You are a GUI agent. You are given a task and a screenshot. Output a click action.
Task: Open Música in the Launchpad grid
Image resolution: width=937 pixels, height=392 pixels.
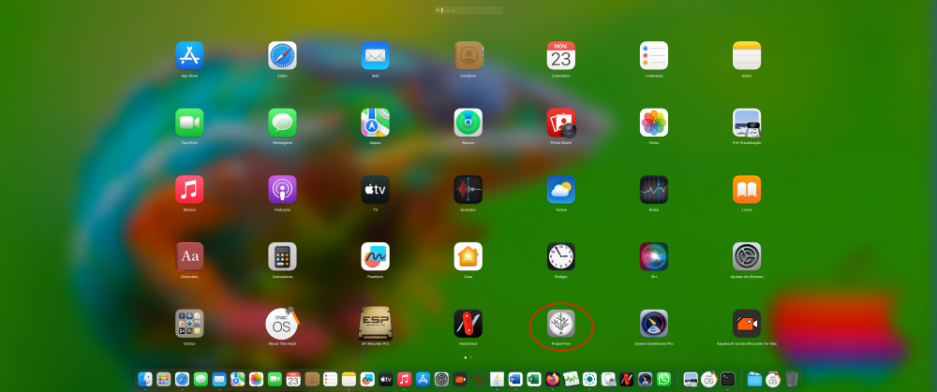[189, 190]
